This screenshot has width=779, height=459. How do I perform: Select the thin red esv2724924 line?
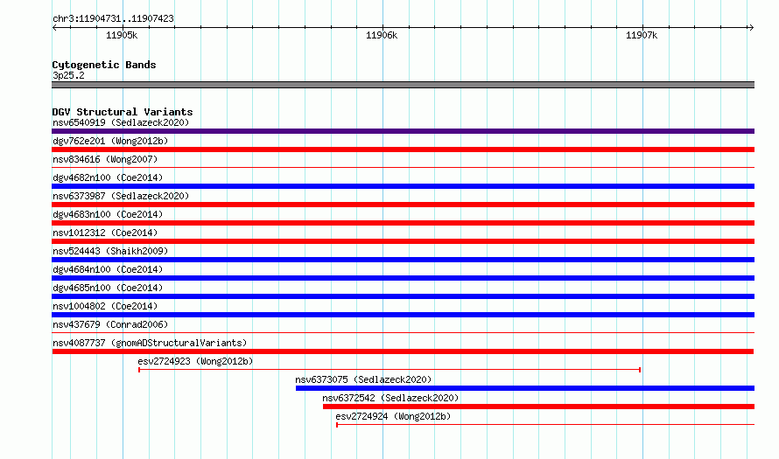click(545, 425)
